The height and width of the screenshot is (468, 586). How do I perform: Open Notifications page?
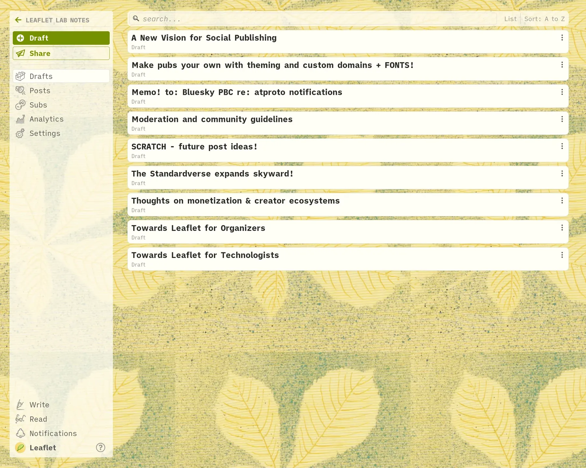(x=61, y=433)
